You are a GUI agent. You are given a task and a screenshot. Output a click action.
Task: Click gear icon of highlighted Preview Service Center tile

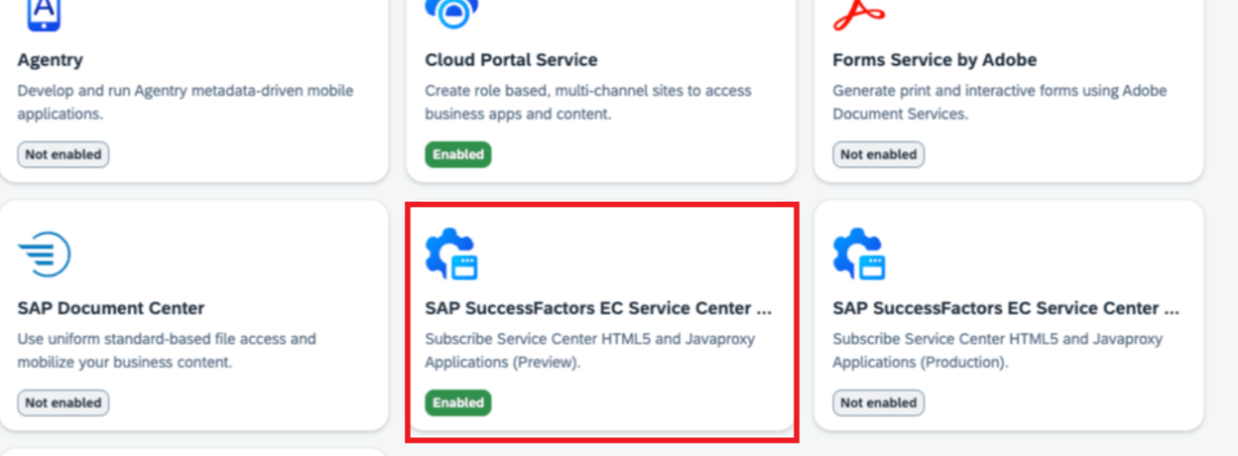[x=451, y=254]
